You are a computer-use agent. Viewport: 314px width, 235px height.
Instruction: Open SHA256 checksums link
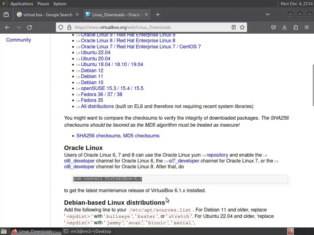coord(98,136)
